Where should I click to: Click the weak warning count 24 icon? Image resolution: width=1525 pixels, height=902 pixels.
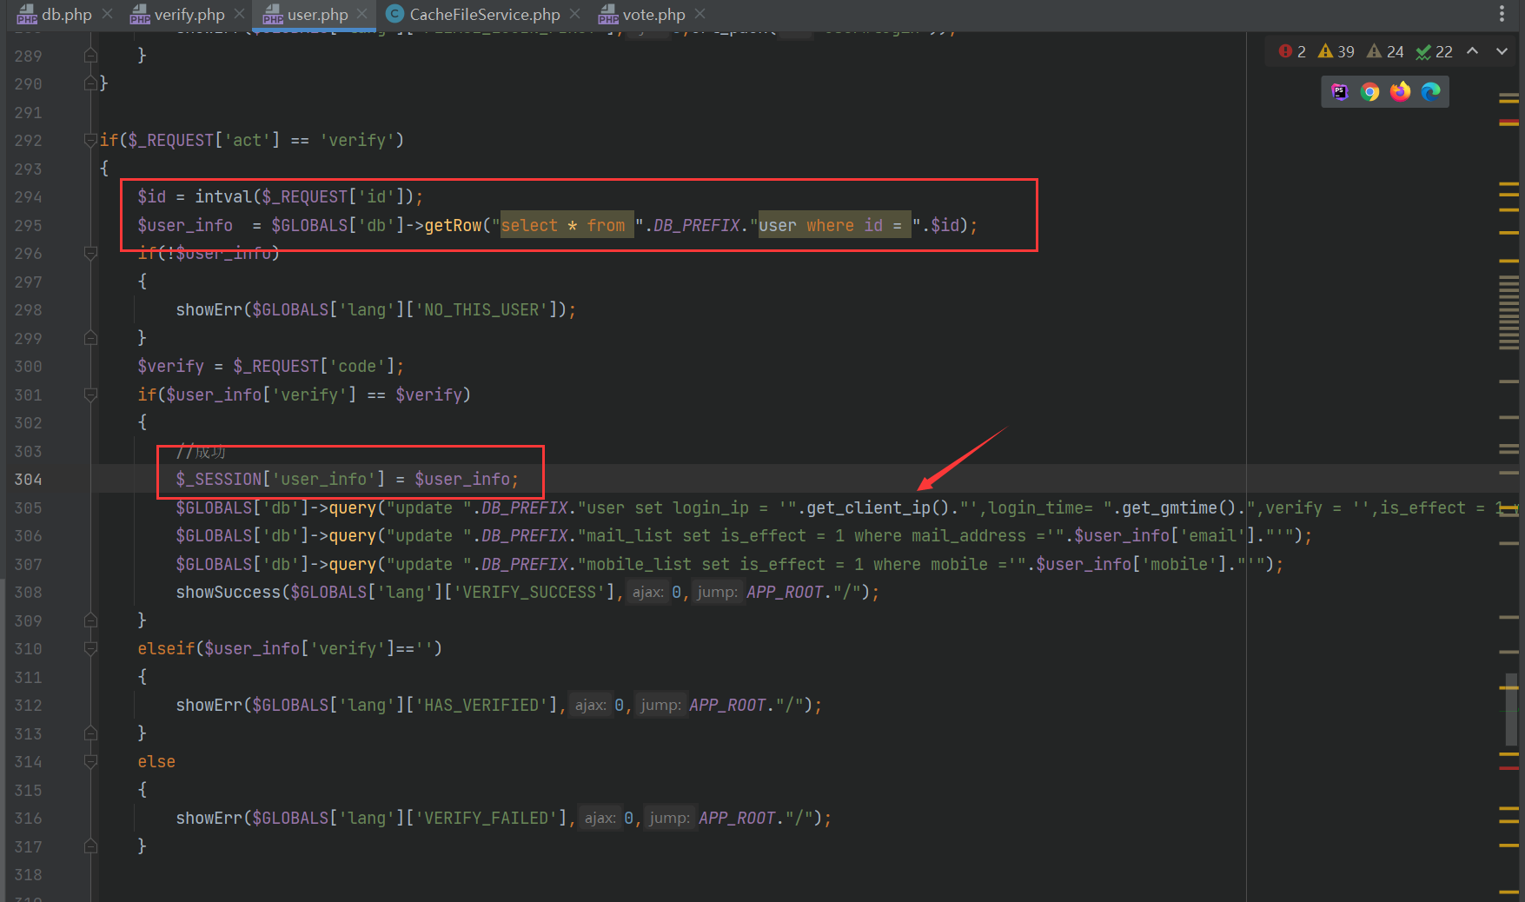click(1385, 52)
